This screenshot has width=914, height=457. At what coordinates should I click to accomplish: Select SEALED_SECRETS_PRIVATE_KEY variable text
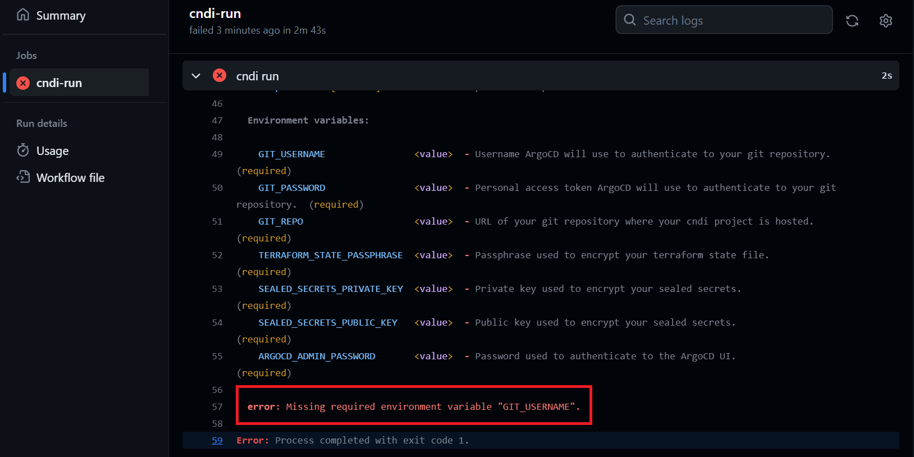coord(331,289)
